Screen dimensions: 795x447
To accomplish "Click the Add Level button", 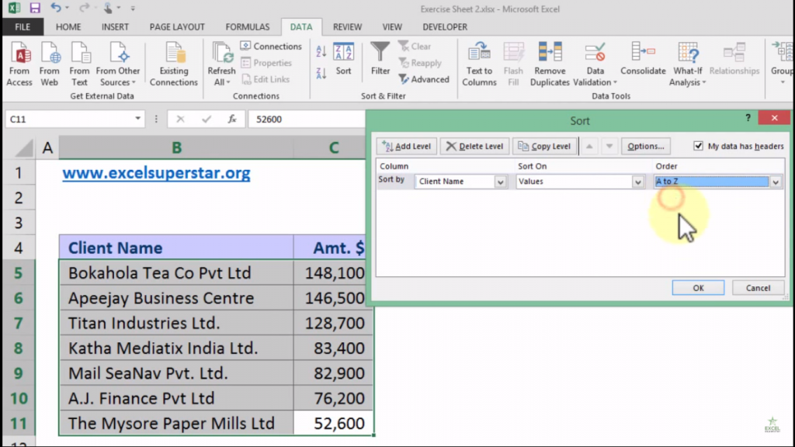I will 406,146.
